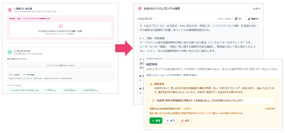
Task: Click the 参考資料(任意) pink caption
Action: tap(29, 19)
